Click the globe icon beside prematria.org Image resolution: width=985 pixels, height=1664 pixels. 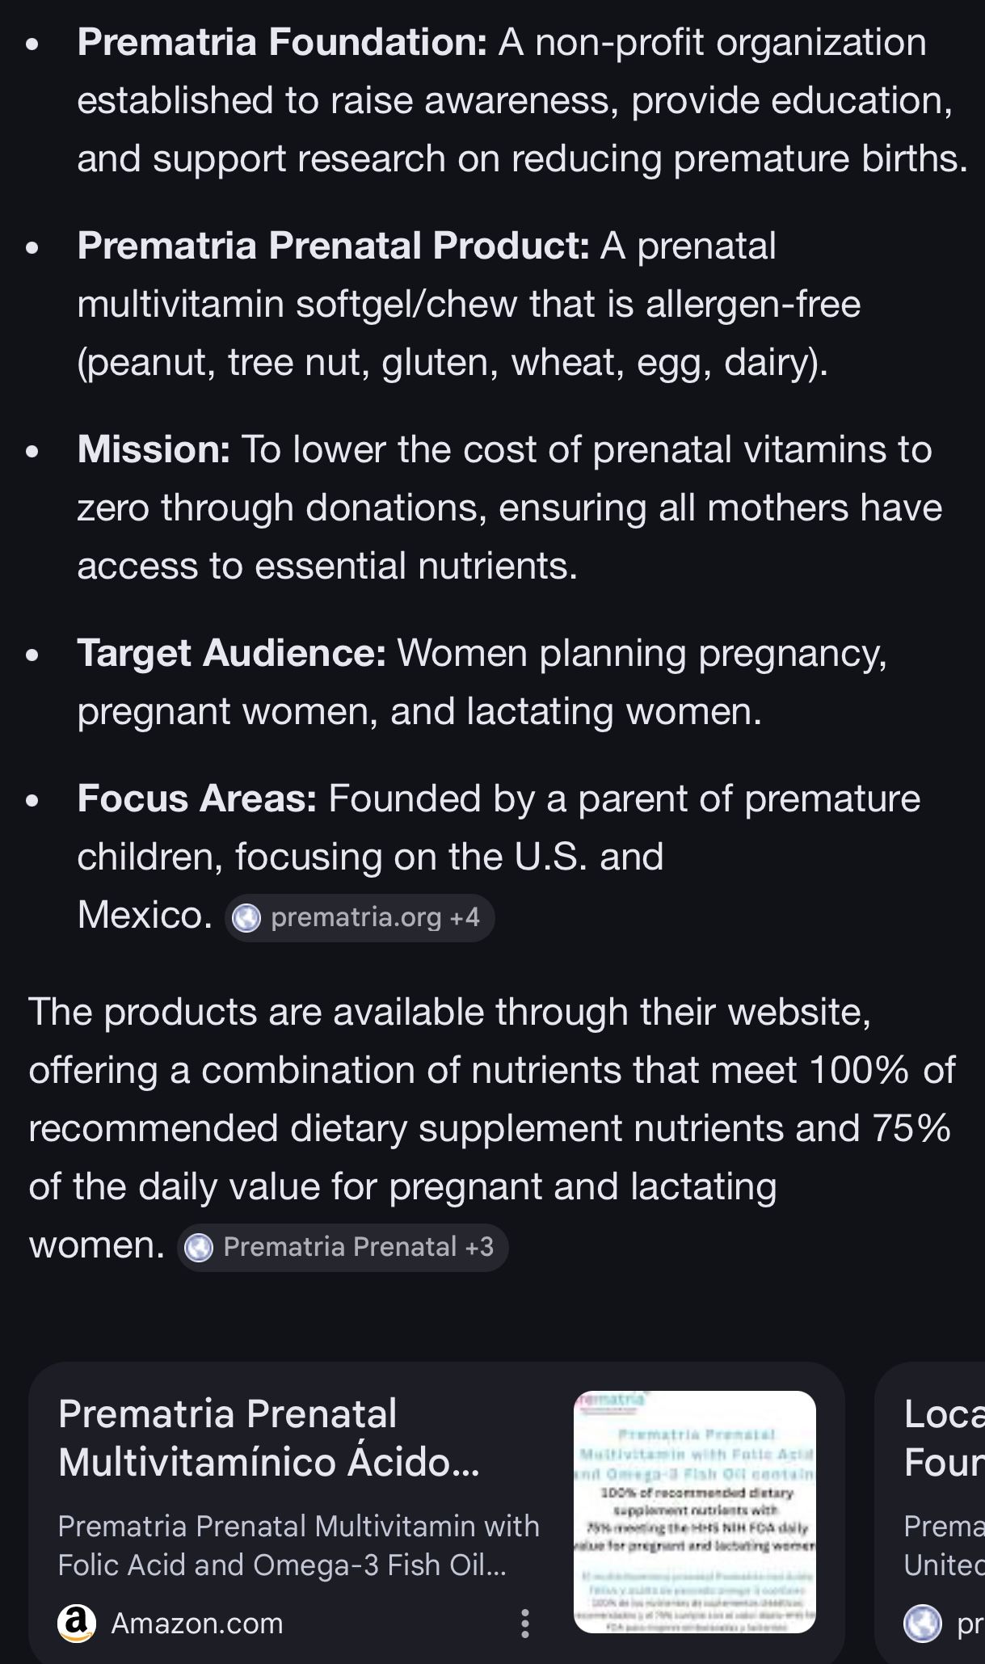[246, 918]
